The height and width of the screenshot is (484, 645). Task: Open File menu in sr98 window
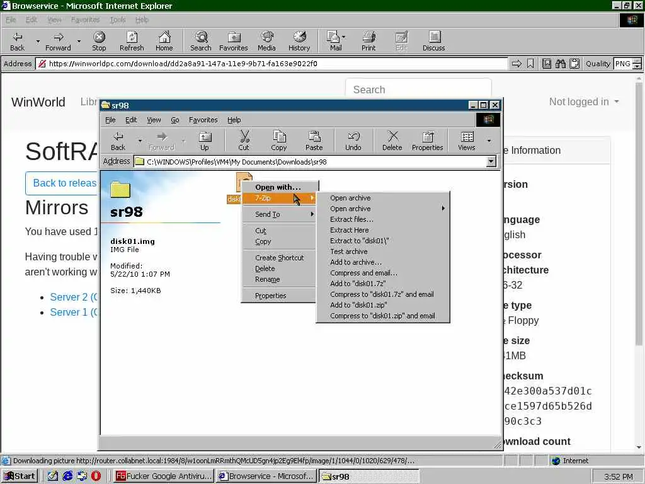coord(110,120)
